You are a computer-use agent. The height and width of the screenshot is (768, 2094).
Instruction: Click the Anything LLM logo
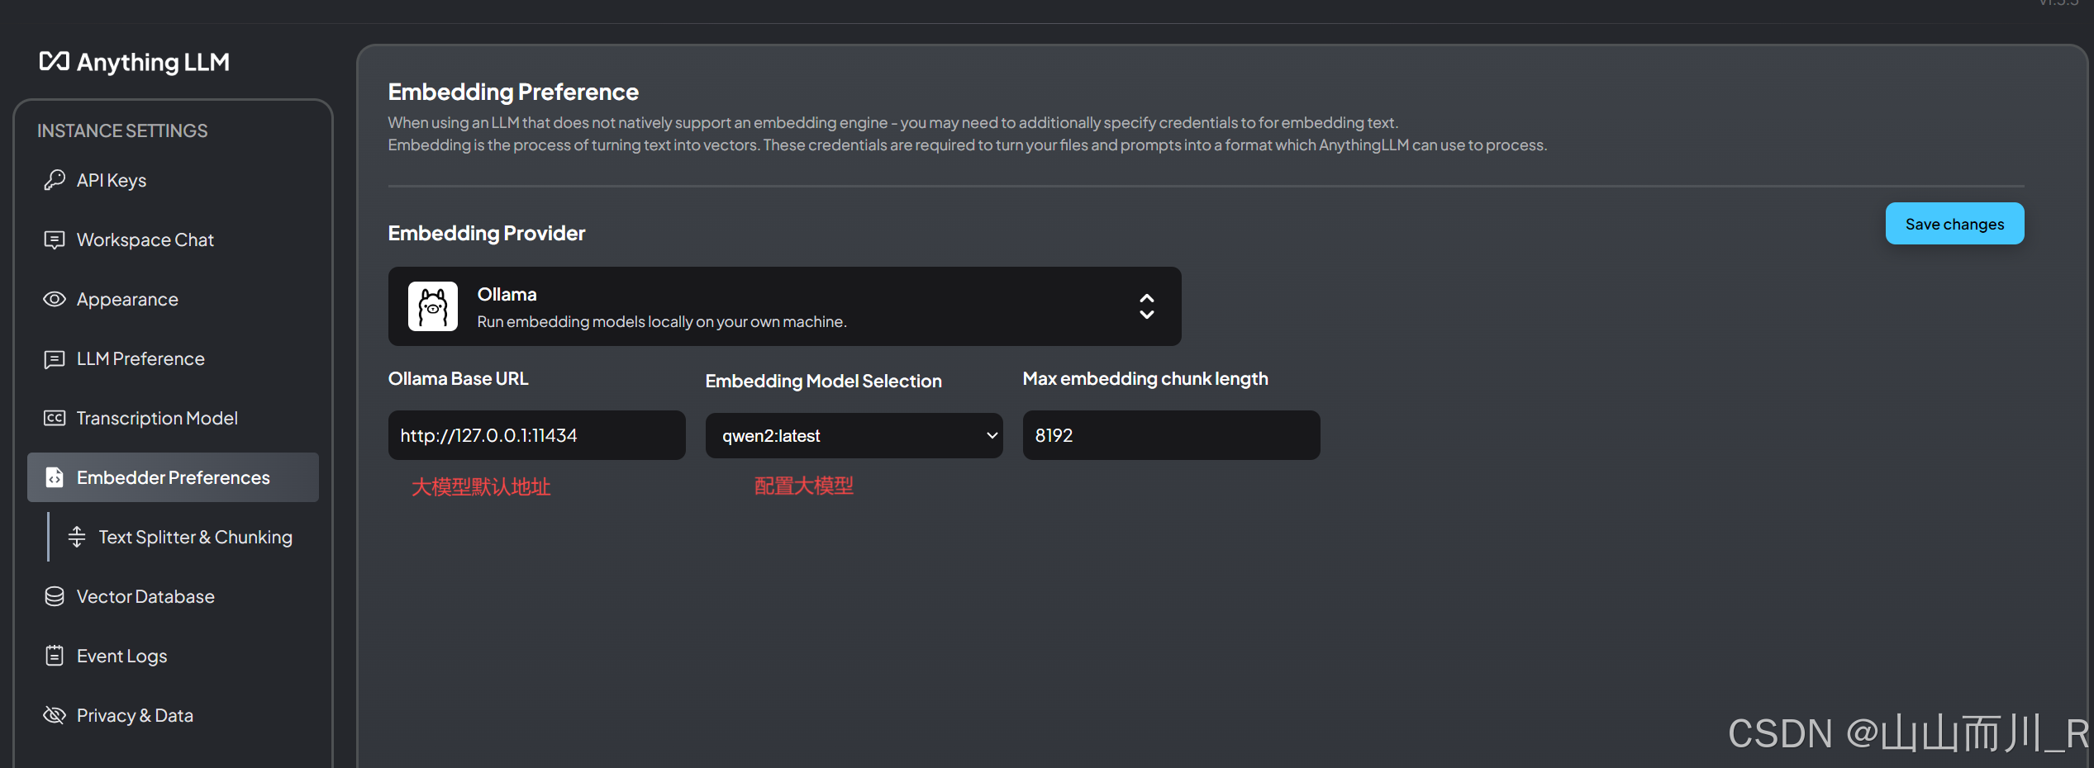(135, 62)
